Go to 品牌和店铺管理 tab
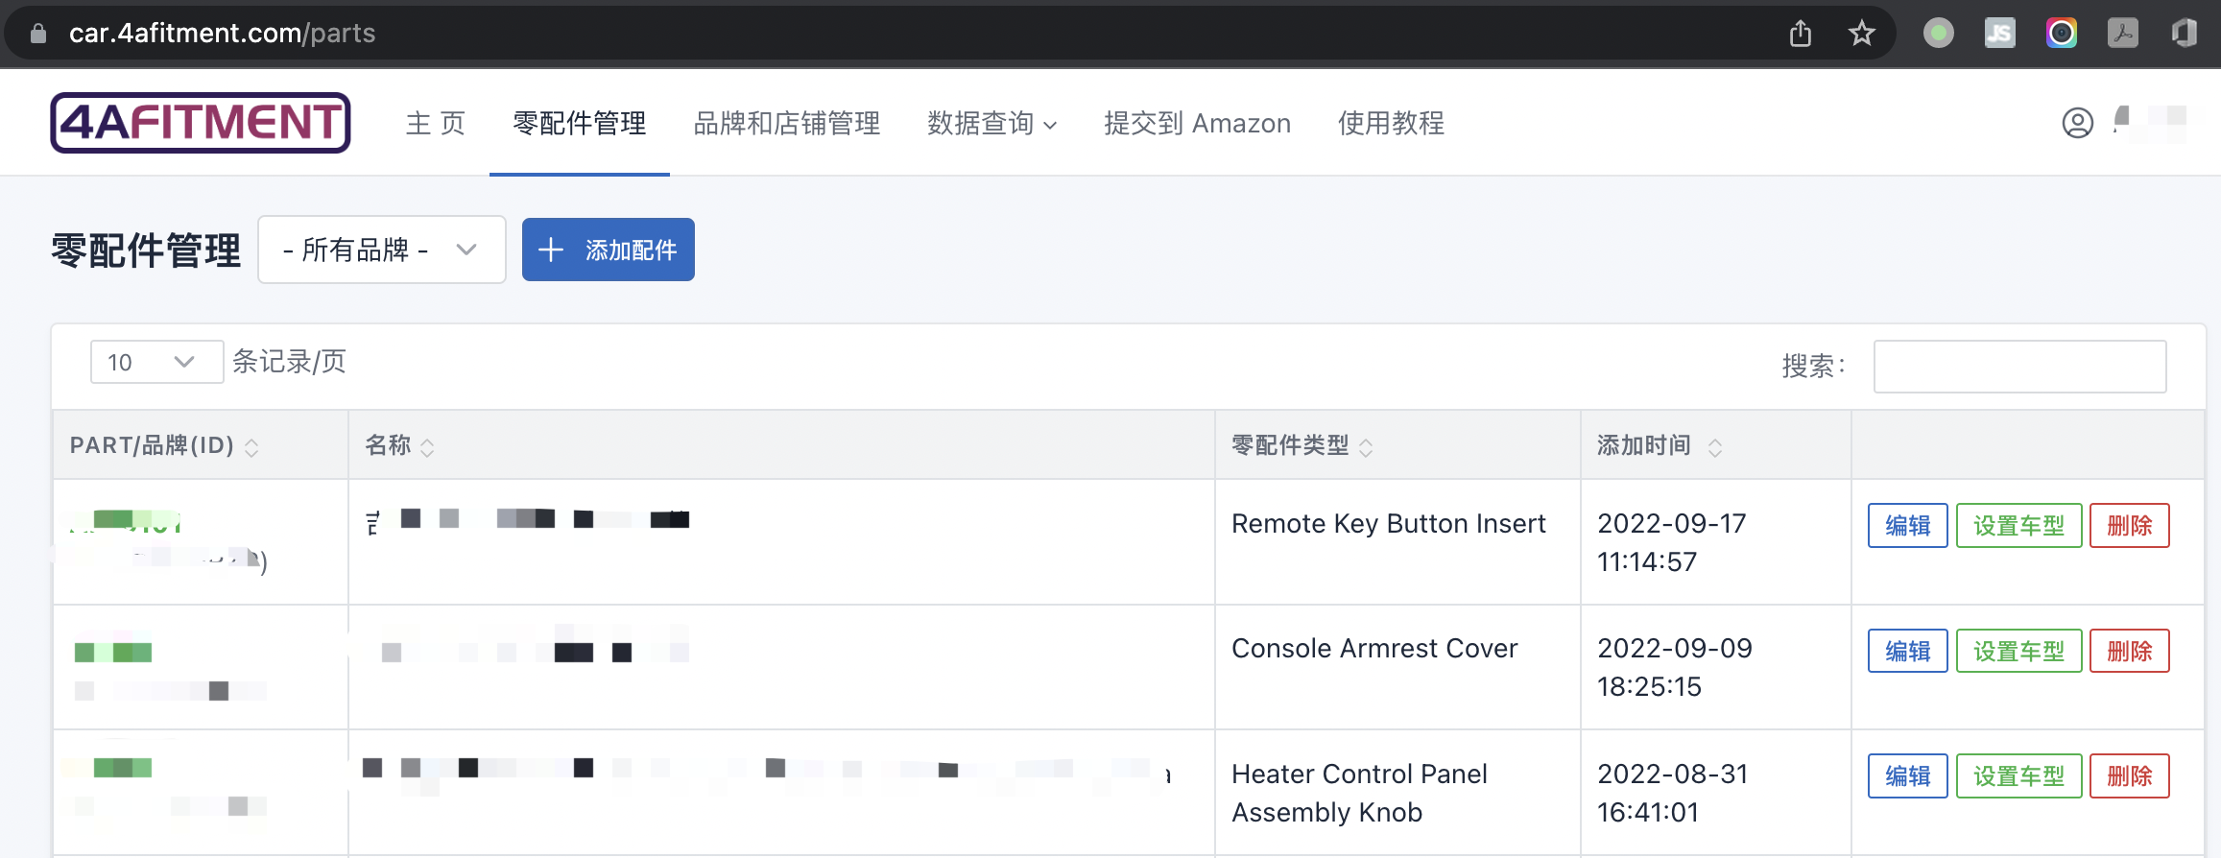 tap(786, 124)
